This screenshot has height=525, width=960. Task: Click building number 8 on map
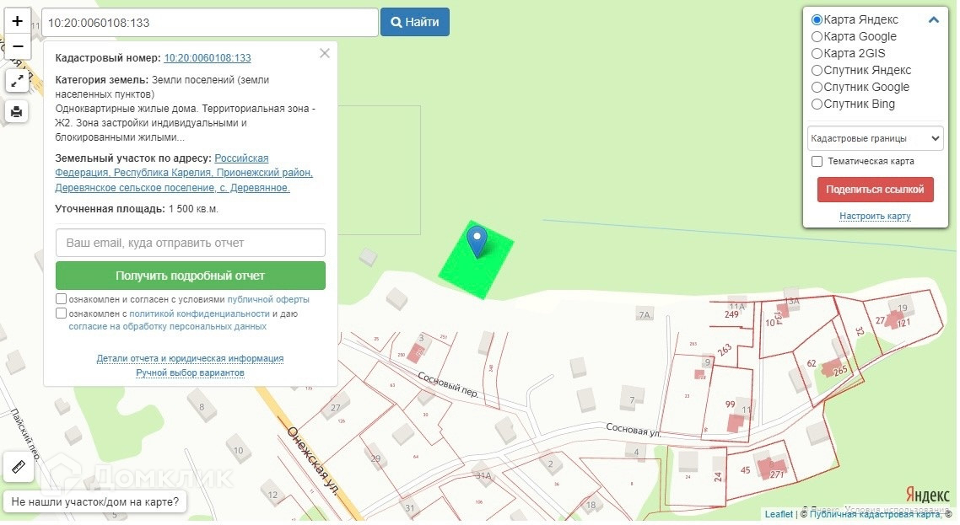pyautogui.click(x=202, y=407)
